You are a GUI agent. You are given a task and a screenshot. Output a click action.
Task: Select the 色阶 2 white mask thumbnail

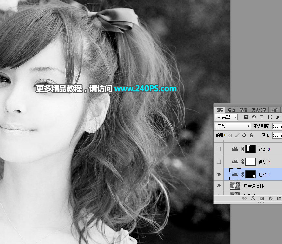(250, 162)
